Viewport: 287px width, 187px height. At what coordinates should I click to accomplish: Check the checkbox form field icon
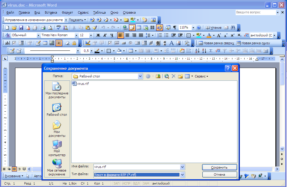click(14, 43)
